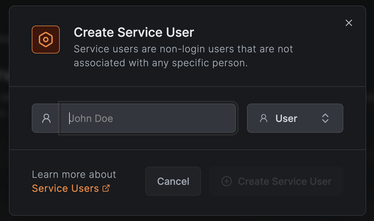This screenshot has width=374, height=221.
Task: Click the X icon to dismiss the dialog
Action: pyautogui.click(x=349, y=23)
